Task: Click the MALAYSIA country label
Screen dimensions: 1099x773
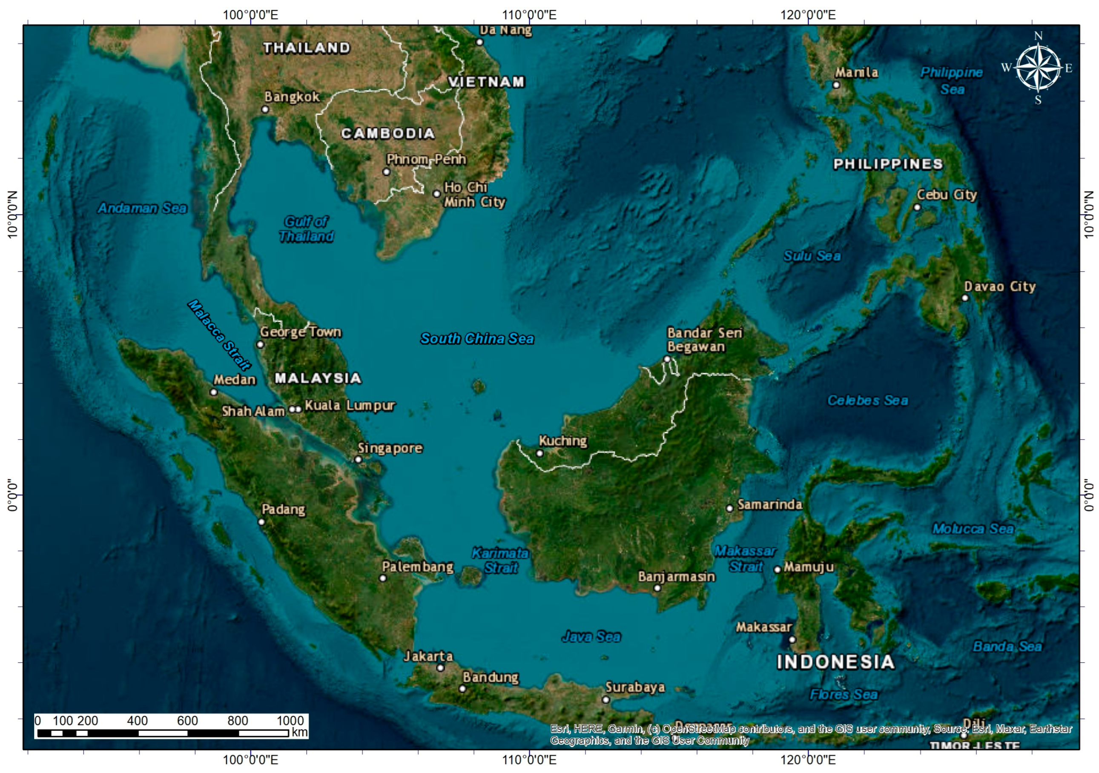Action: point(318,378)
